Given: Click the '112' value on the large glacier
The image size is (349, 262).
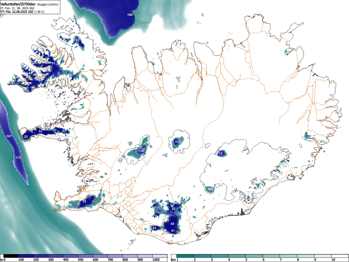Looking at the screenshot, I should [220, 153].
